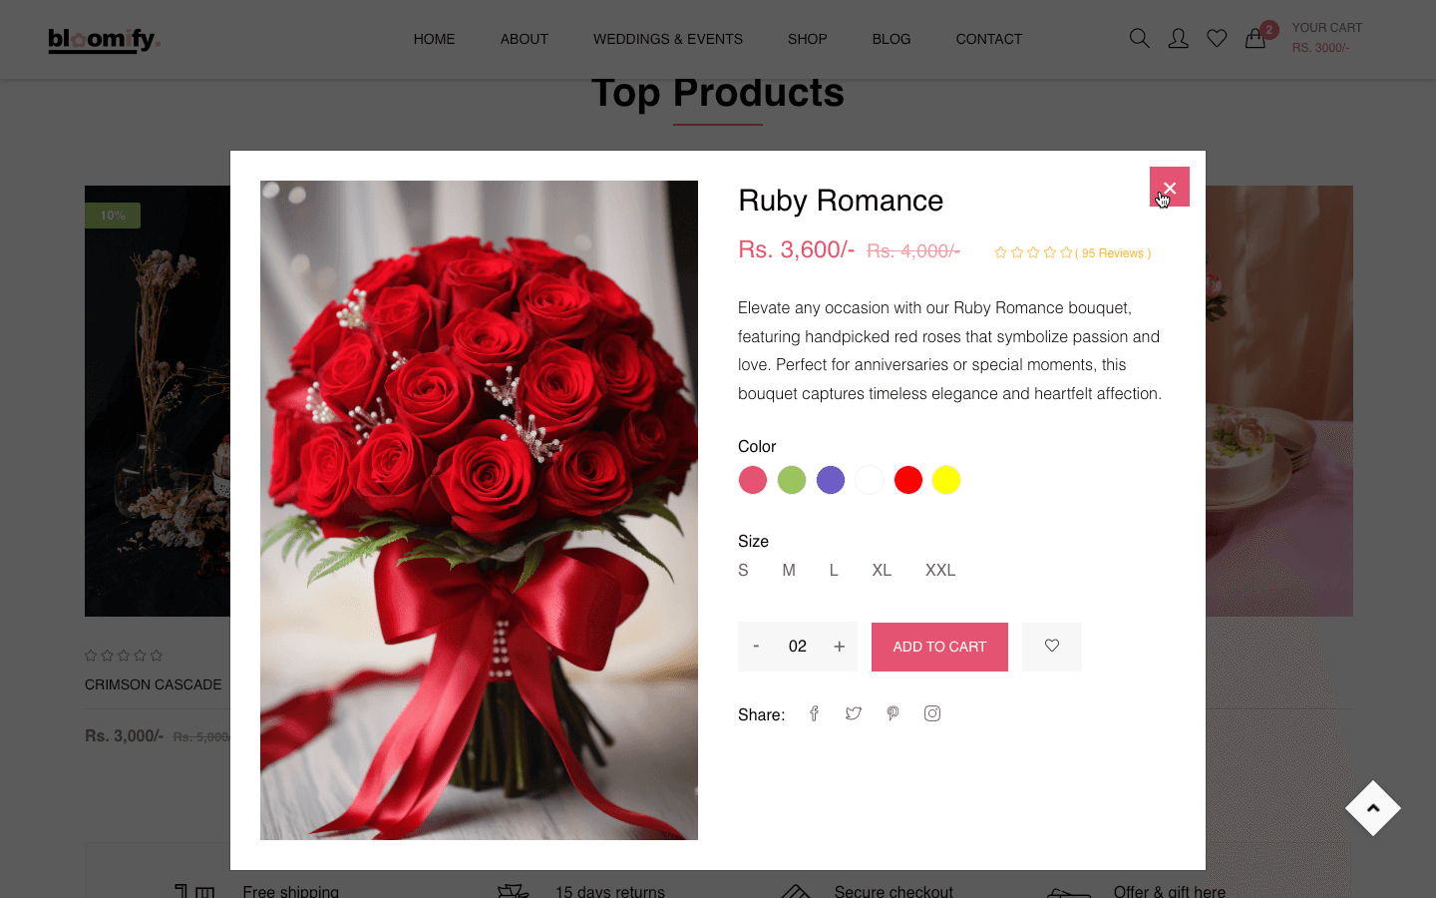The width and height of the screenshot is (1436, 898).
Task: Add Ruby Romance to wishlist
Action: (x=1051, y=647)
